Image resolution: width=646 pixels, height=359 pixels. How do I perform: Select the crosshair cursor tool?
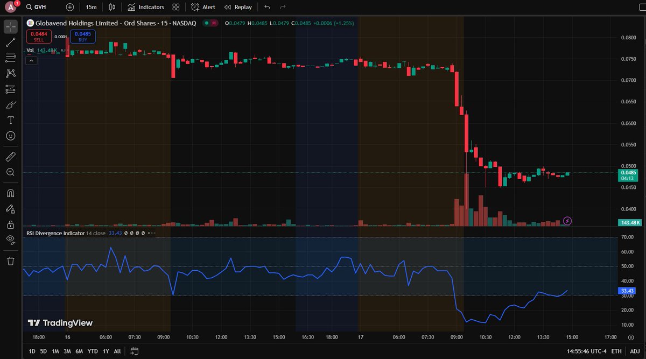pos(10,26)
